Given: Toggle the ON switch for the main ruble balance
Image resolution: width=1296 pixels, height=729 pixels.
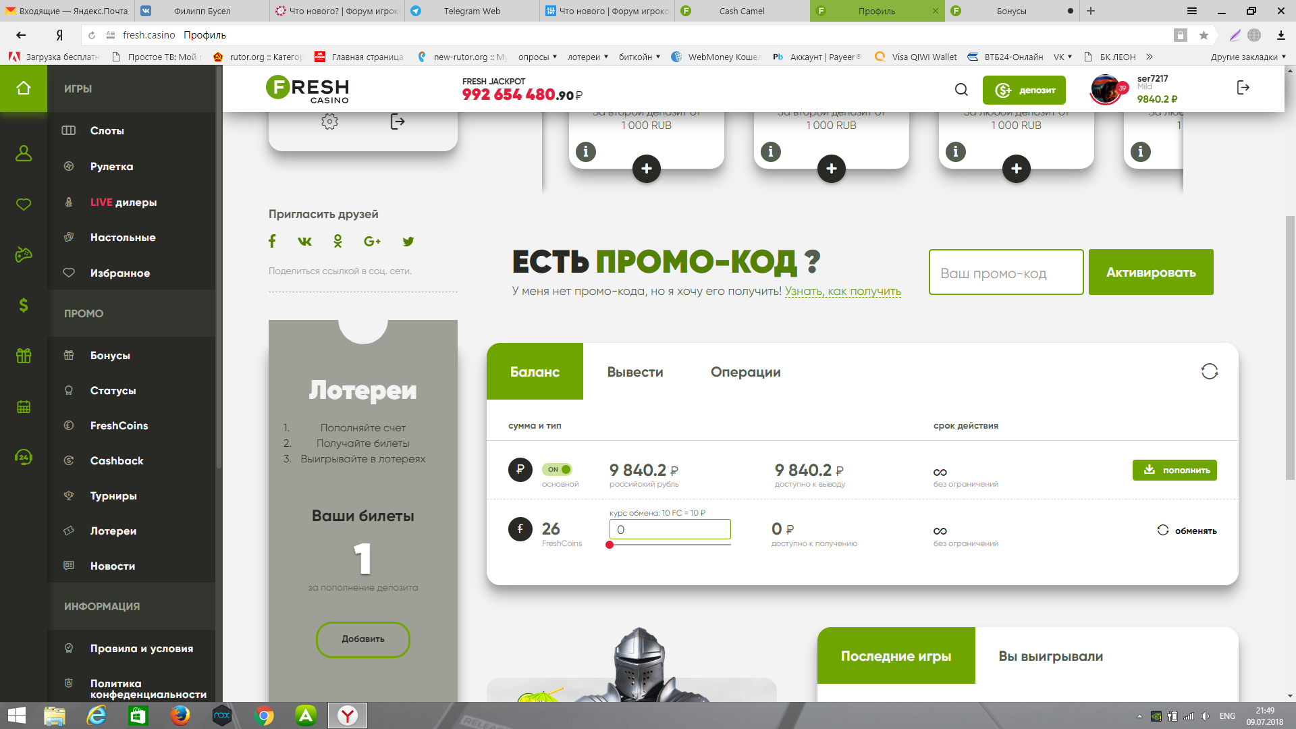Looking at the screenshot, I should tap(557, 469).
